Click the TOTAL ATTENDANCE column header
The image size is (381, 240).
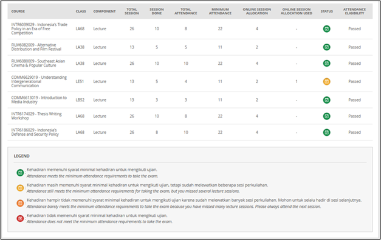[x=186, y=12]
